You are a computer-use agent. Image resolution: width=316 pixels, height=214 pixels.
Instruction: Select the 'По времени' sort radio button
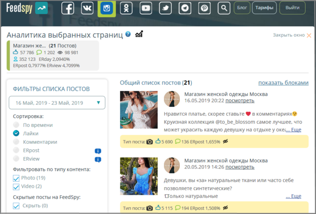[x=16, y=125]
